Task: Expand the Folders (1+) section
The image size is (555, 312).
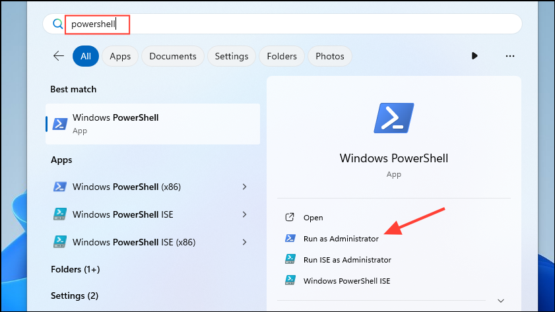Action: [75, 269]
